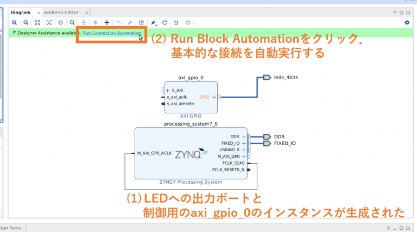Viewport: 417px width, 232px height.
Task: Select the Diagram tab
Action: click(x=20, y=12)
